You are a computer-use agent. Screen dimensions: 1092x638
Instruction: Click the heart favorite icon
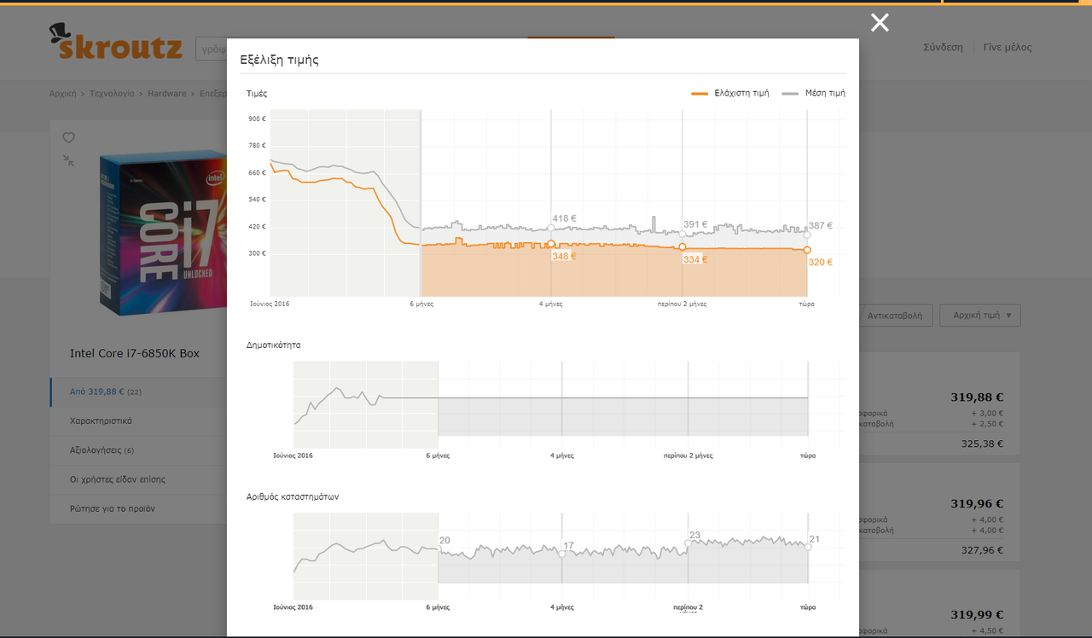point(68,137)
